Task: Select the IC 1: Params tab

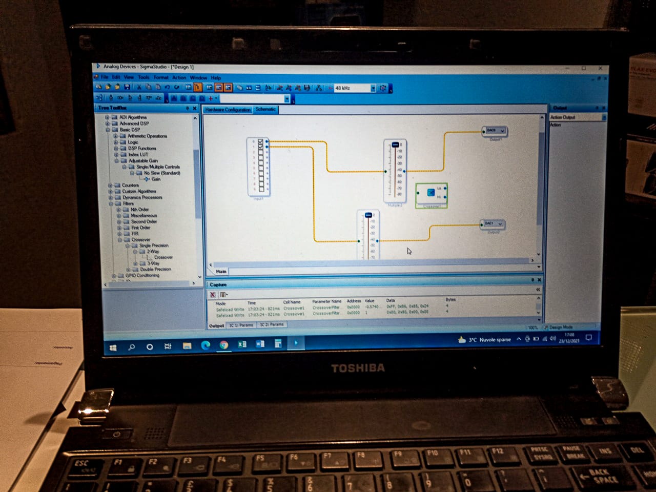Action: [x=241, y=325]
